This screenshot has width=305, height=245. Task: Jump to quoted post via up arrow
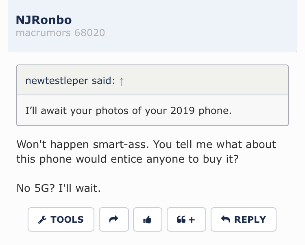(121, 81)
